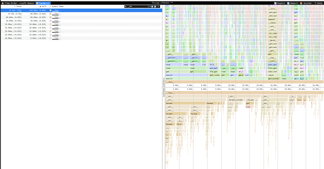Select the get_..rces frame in Callers
Screen dimensions: 324x169
[x=215, y=75]
